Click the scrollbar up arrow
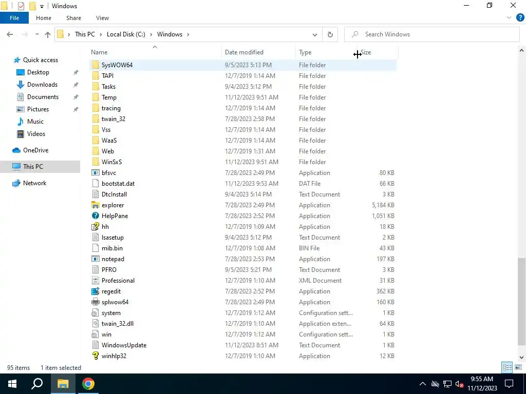Image resolution: width=526 pixels, height=394 pixels. click(x=521, y=51)
